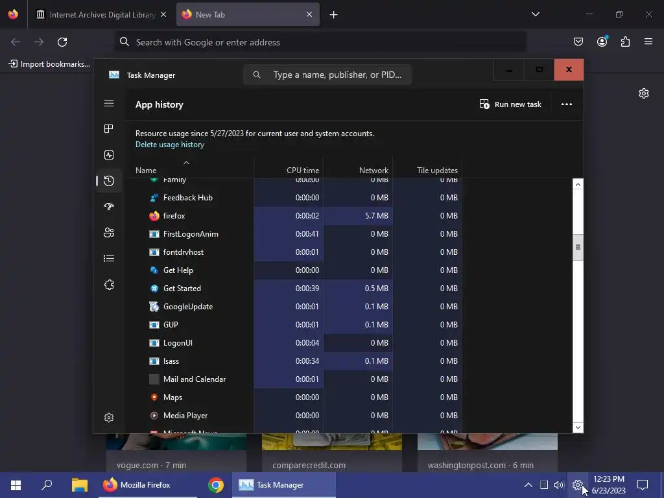Sort by Tile updates column header
Viewport: 664px width, 498px height.
(x=437, y=171)
